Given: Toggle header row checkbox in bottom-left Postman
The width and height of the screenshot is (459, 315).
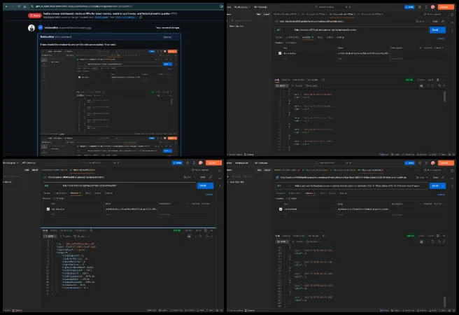Looking at the screenshot, I should click(48, 209).
